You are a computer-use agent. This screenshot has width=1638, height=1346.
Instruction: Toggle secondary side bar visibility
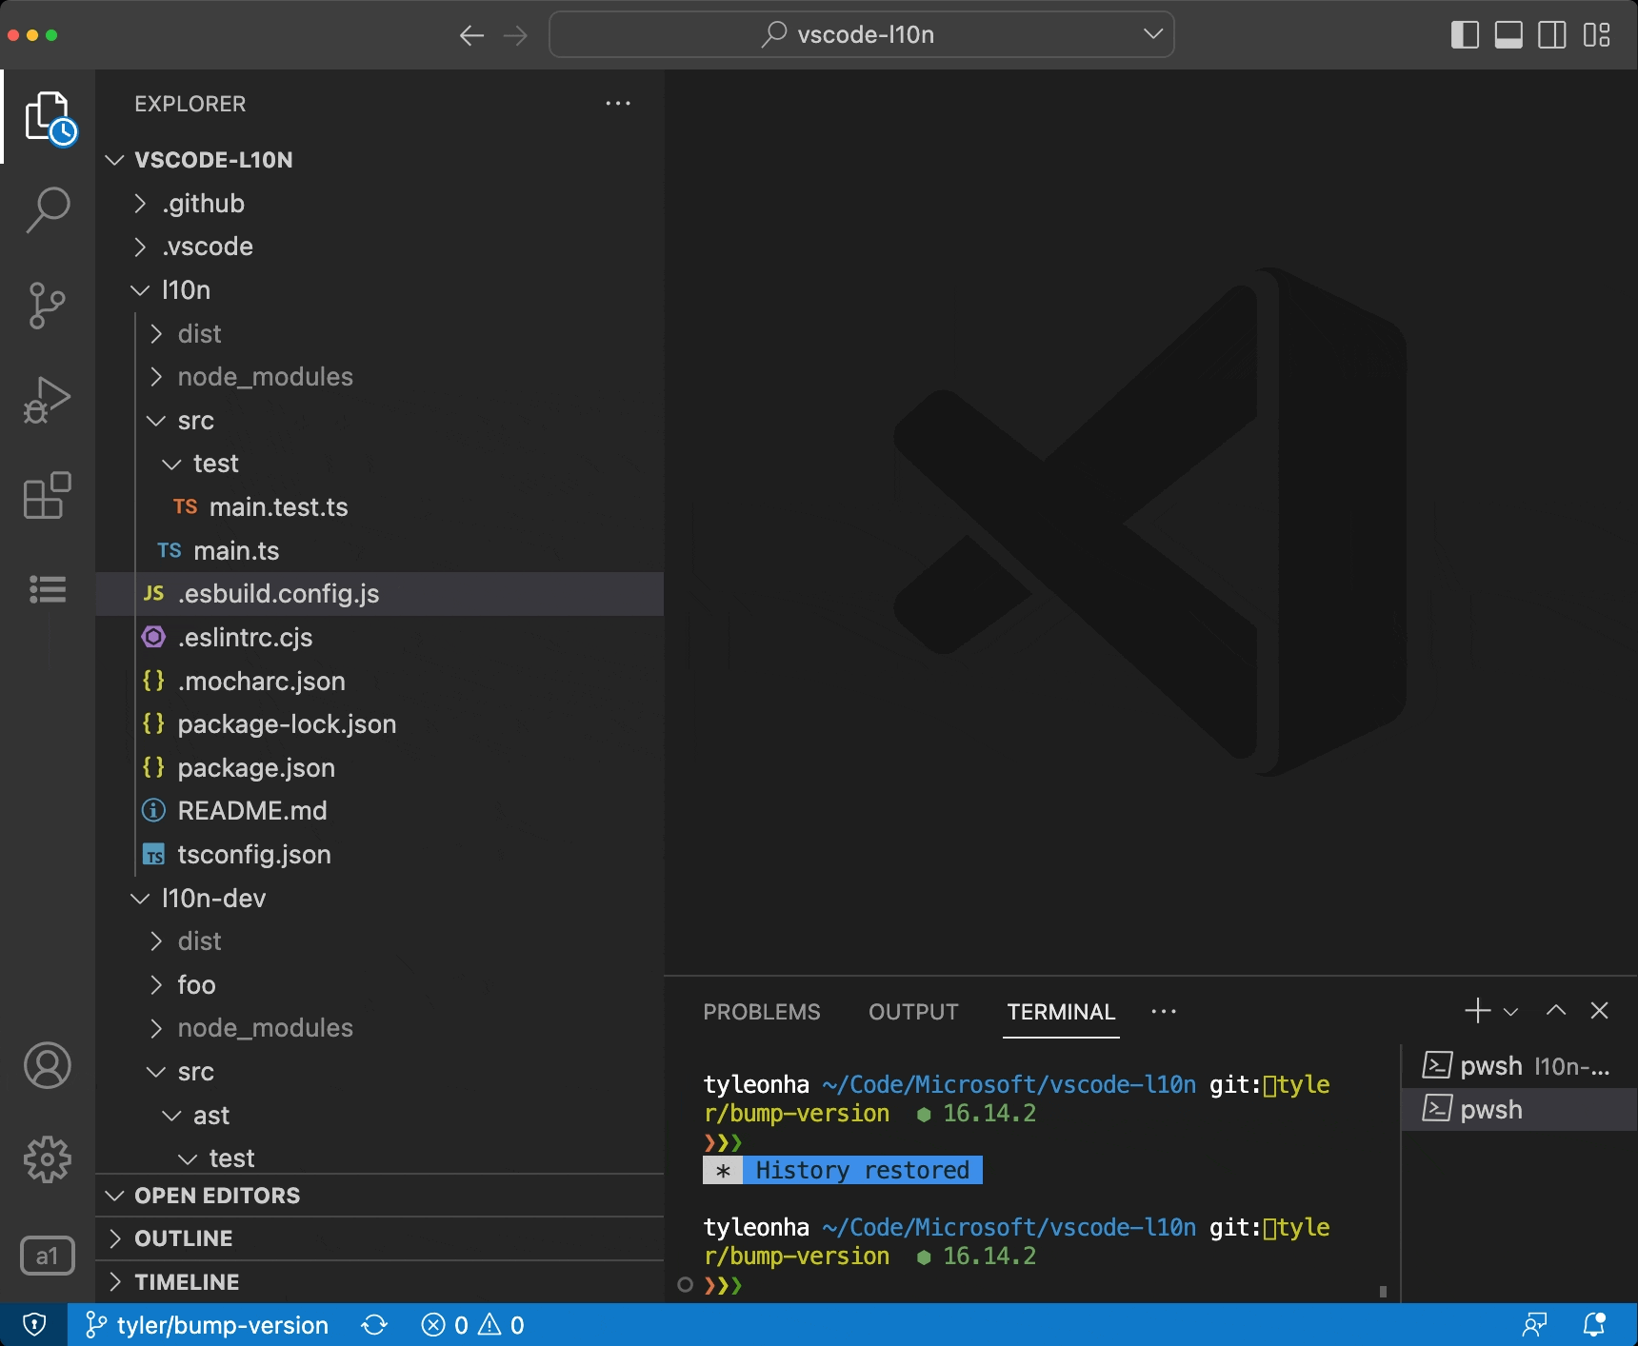coord(1552,35)
